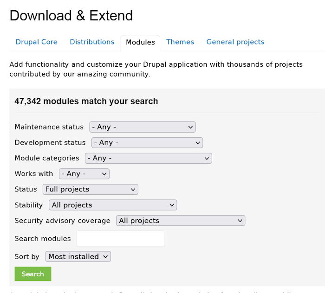325x293 pixels.
Task: Expand the Module categories dropdown
Action: [x=149, y=158]
